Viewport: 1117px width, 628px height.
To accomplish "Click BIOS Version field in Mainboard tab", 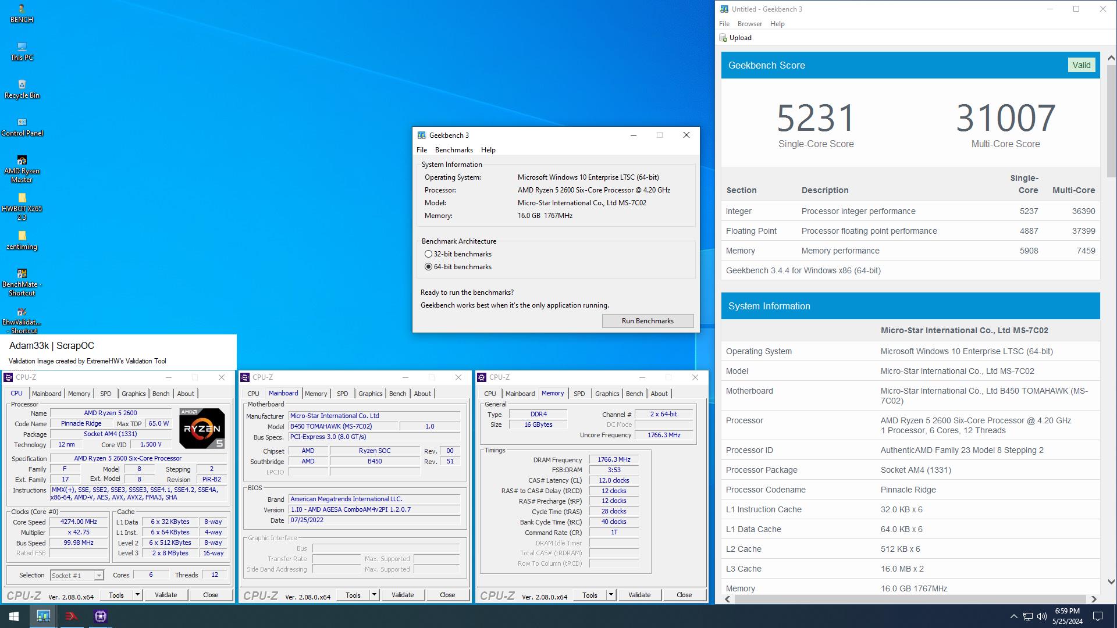I will click(374, 510).
